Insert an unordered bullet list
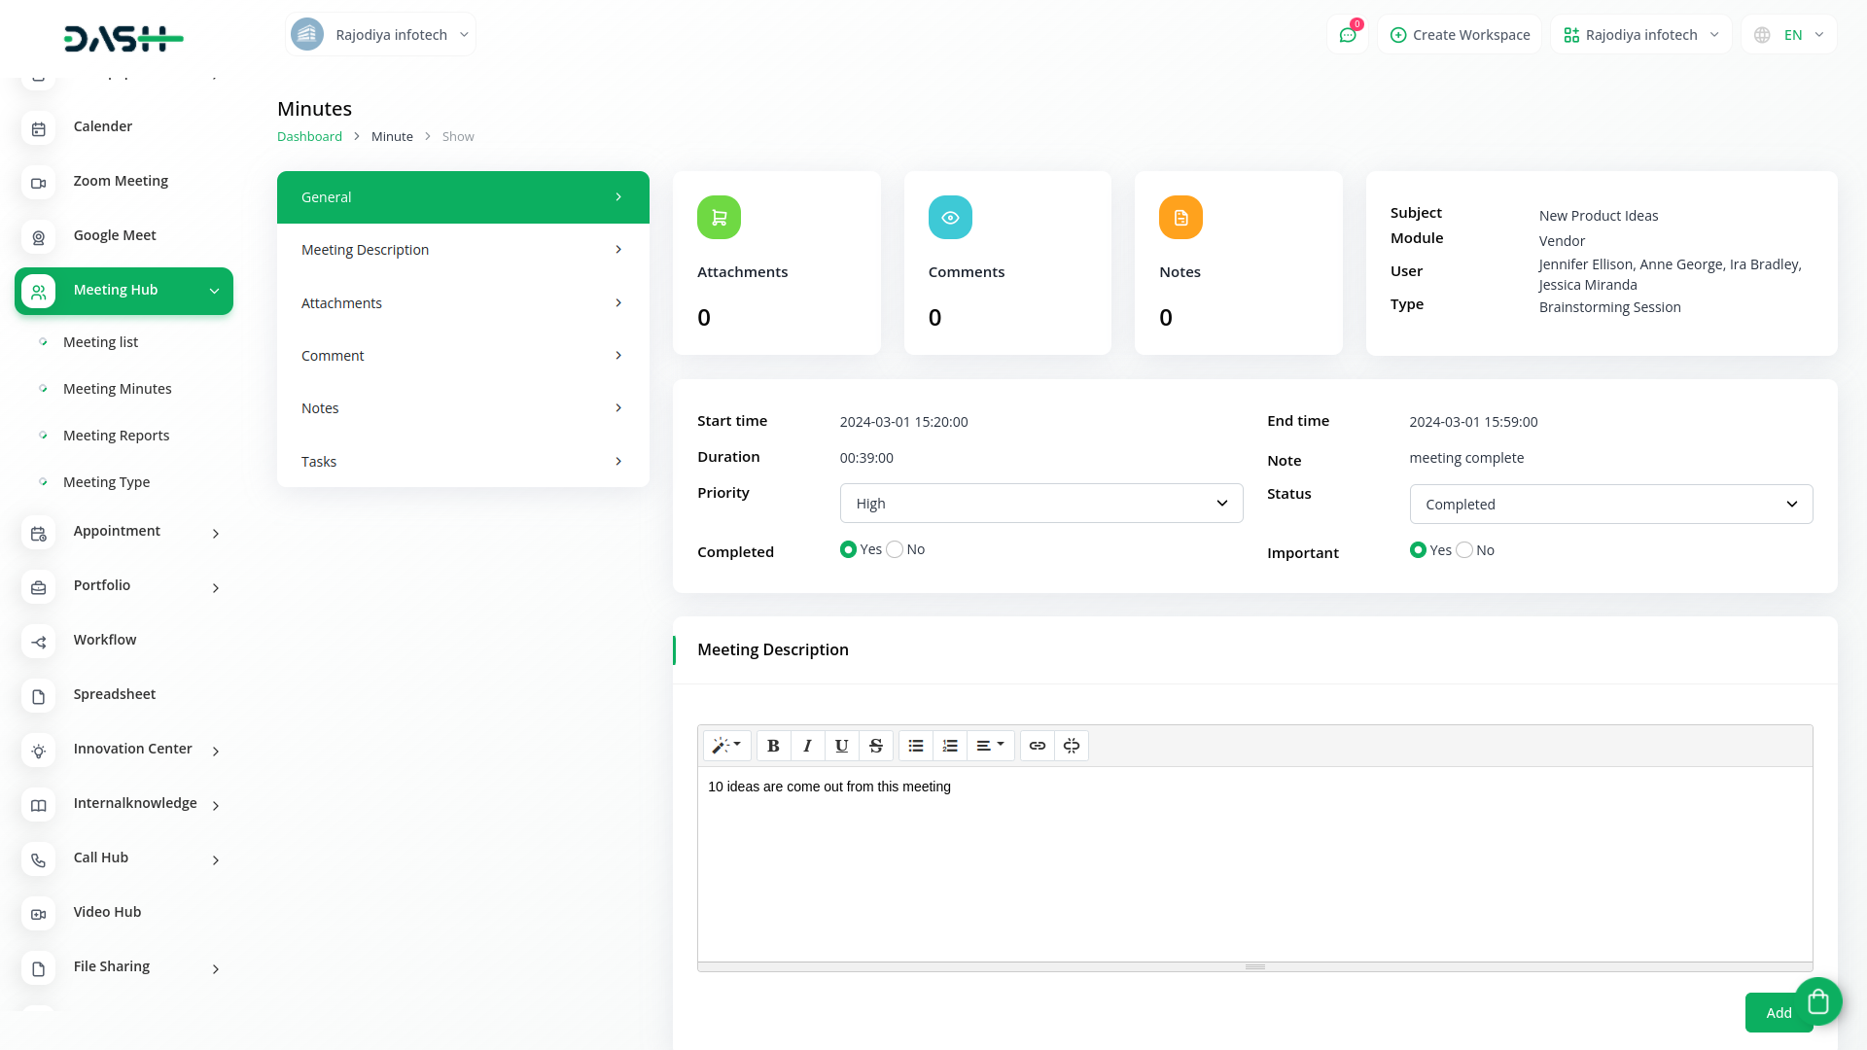 coord(915,746)
